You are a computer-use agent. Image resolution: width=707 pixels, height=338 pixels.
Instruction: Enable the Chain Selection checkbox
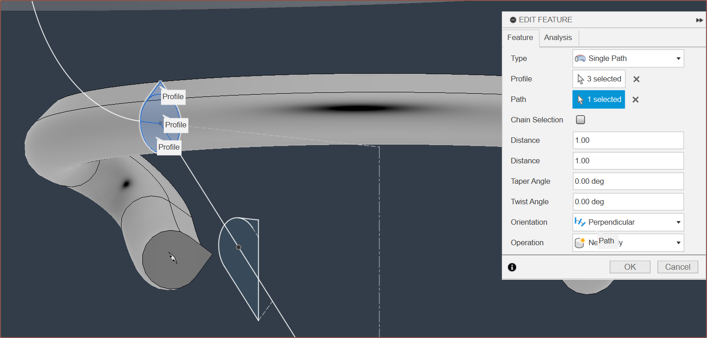581,120
